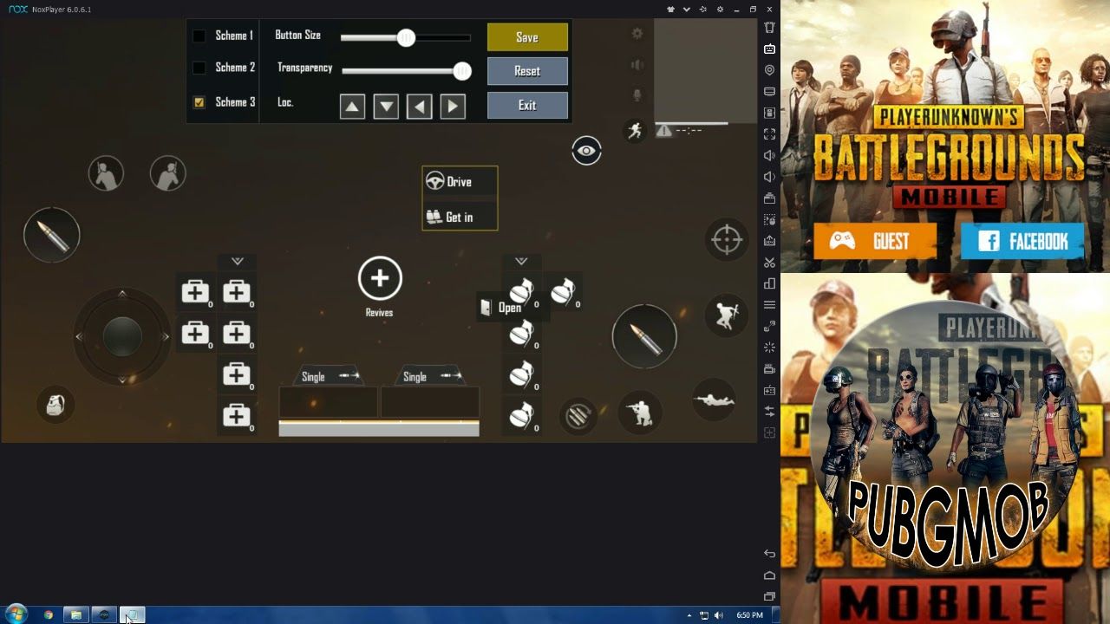1110x624 pixels.
Task: Tap the jump action icon
Action: click(727, 315)
